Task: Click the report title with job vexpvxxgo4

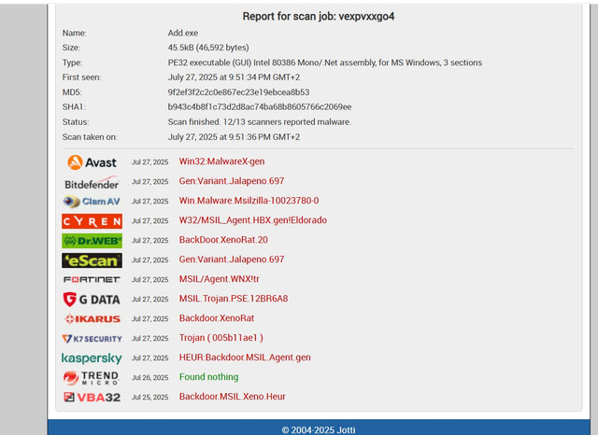Action: pos(319,17)
